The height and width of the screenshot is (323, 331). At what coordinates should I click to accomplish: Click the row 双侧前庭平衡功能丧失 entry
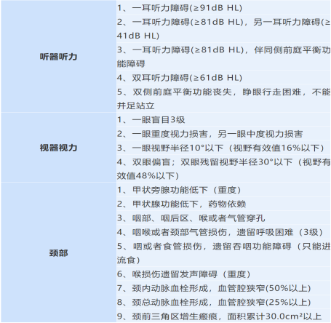[223, 99]
